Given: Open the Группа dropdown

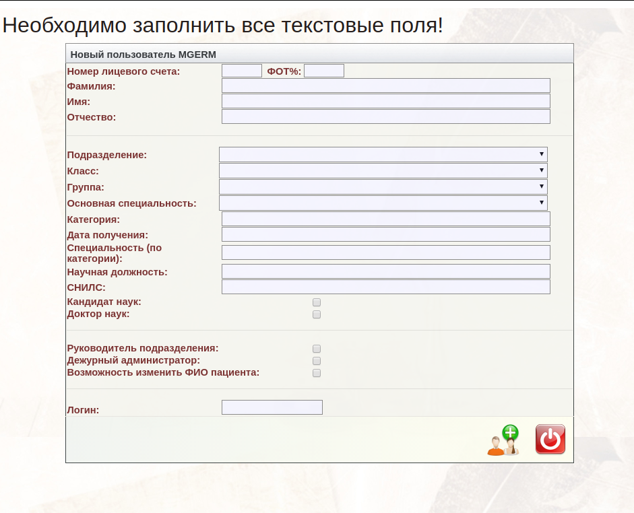Looking at the screenshot, I should coord(383,186).
